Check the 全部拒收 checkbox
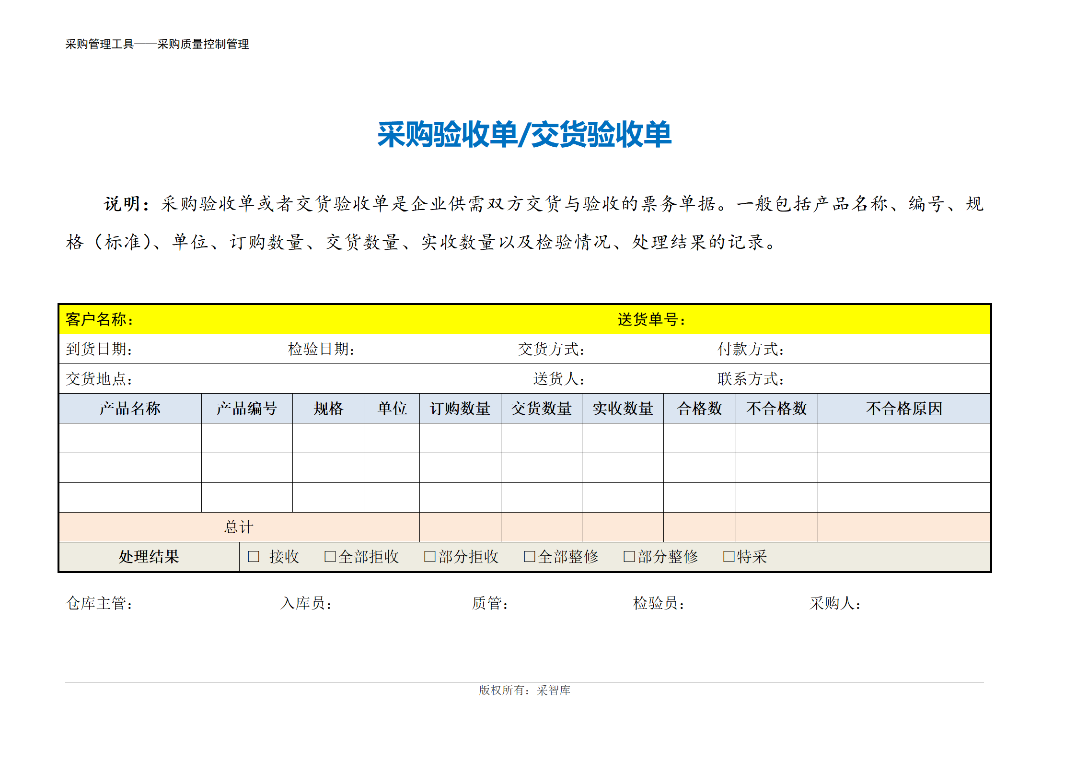The image size is (1076, 761). click(330, 556)
